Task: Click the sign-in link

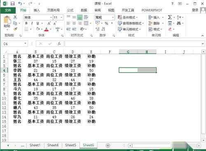Action: pyautogui.click(x=195, y=10)
